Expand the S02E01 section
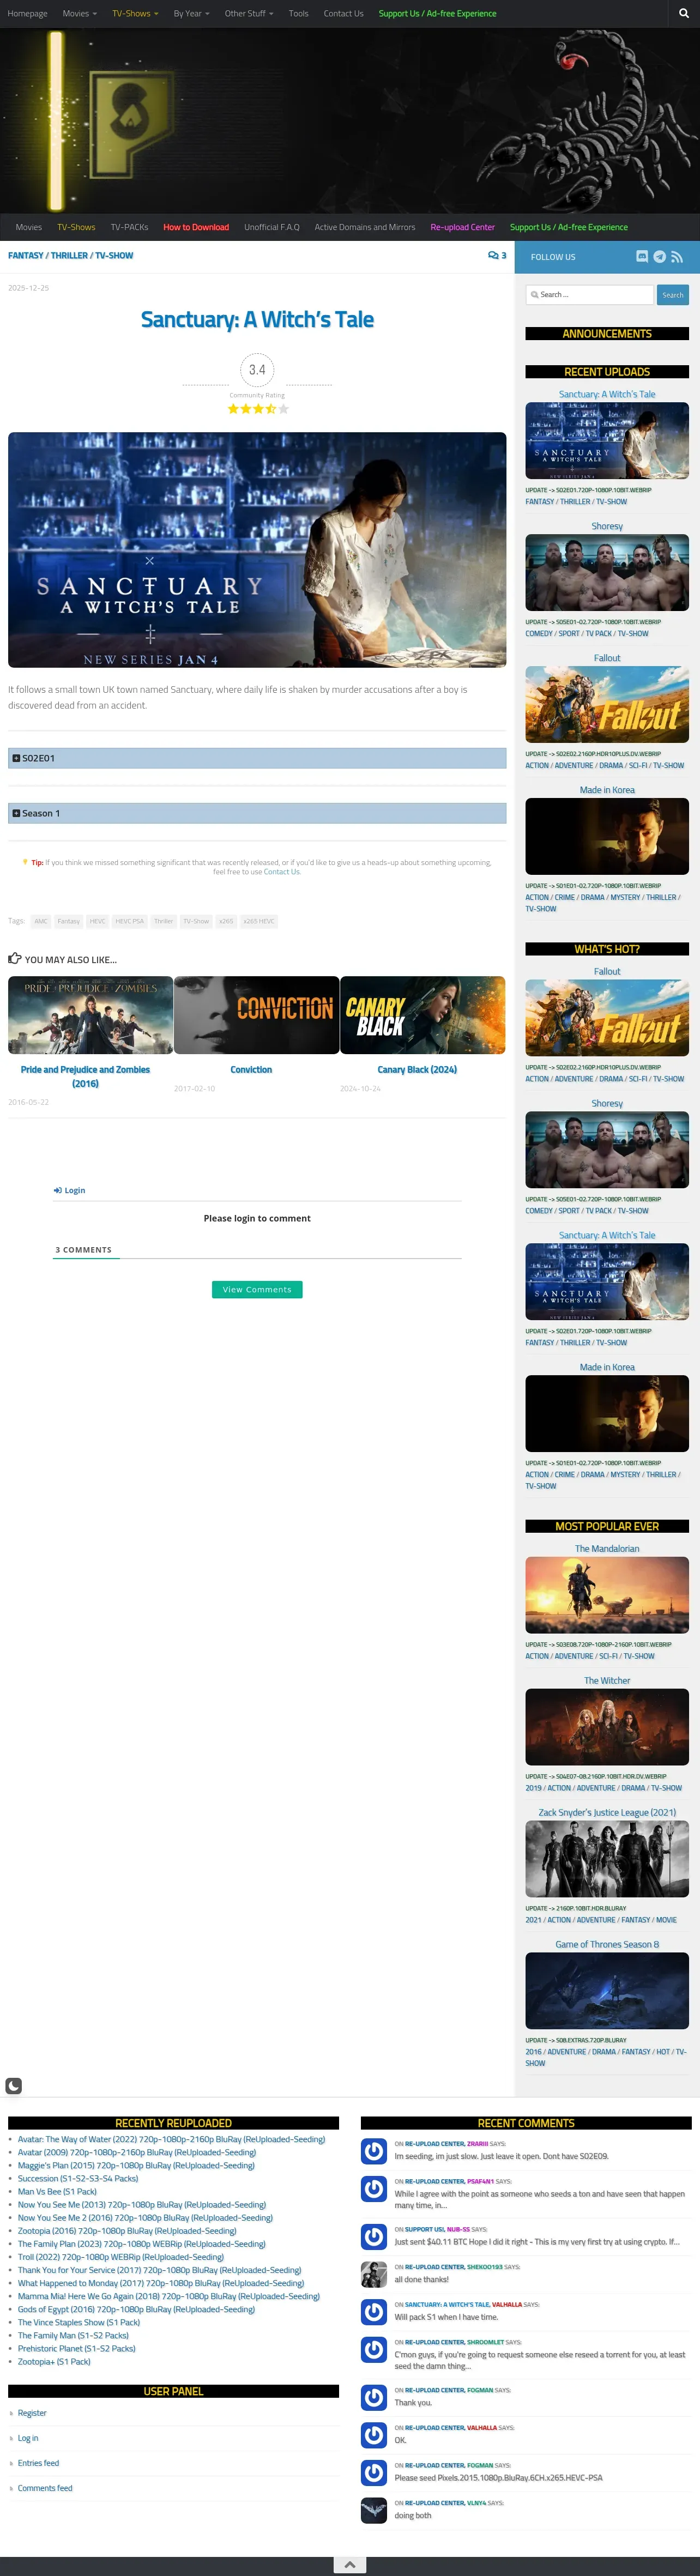700x2576 pixels. [x=257, y=759]
